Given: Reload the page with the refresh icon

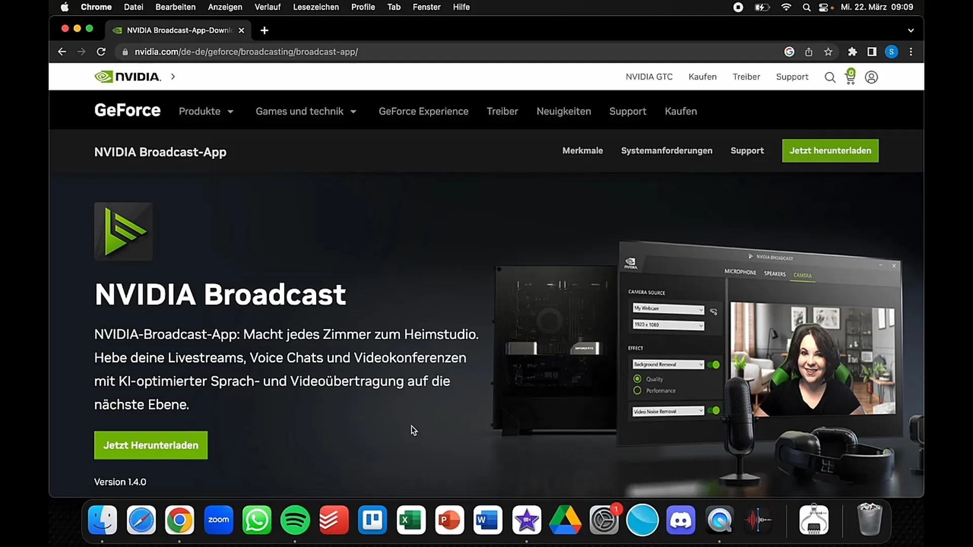Looking at the screenshot, I should pyautogui.click(x=101, y=52).
